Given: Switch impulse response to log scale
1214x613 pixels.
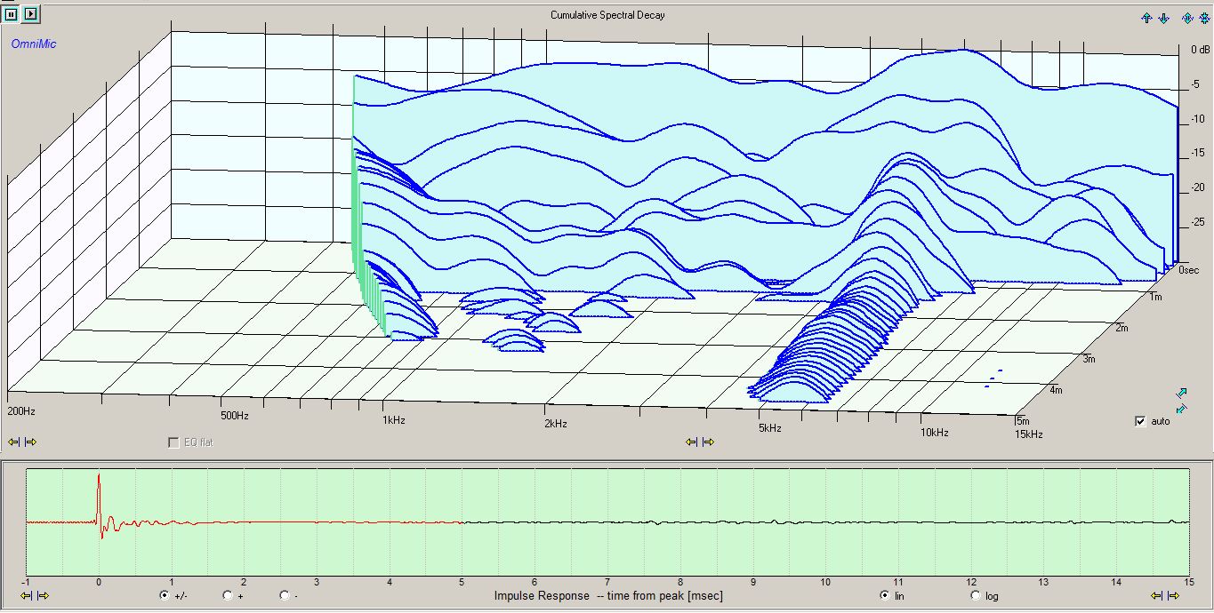Looking at the screenshot, I should pyautogui.click(x=976, y=595).
